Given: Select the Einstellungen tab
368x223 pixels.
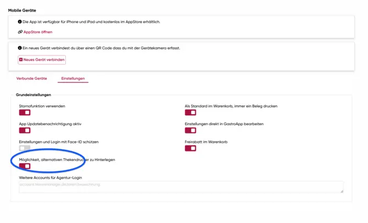Looking at the screenshot, I should pos(73,79).
